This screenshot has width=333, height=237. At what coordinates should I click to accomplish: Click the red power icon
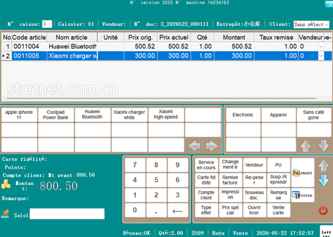pos(323,210)
